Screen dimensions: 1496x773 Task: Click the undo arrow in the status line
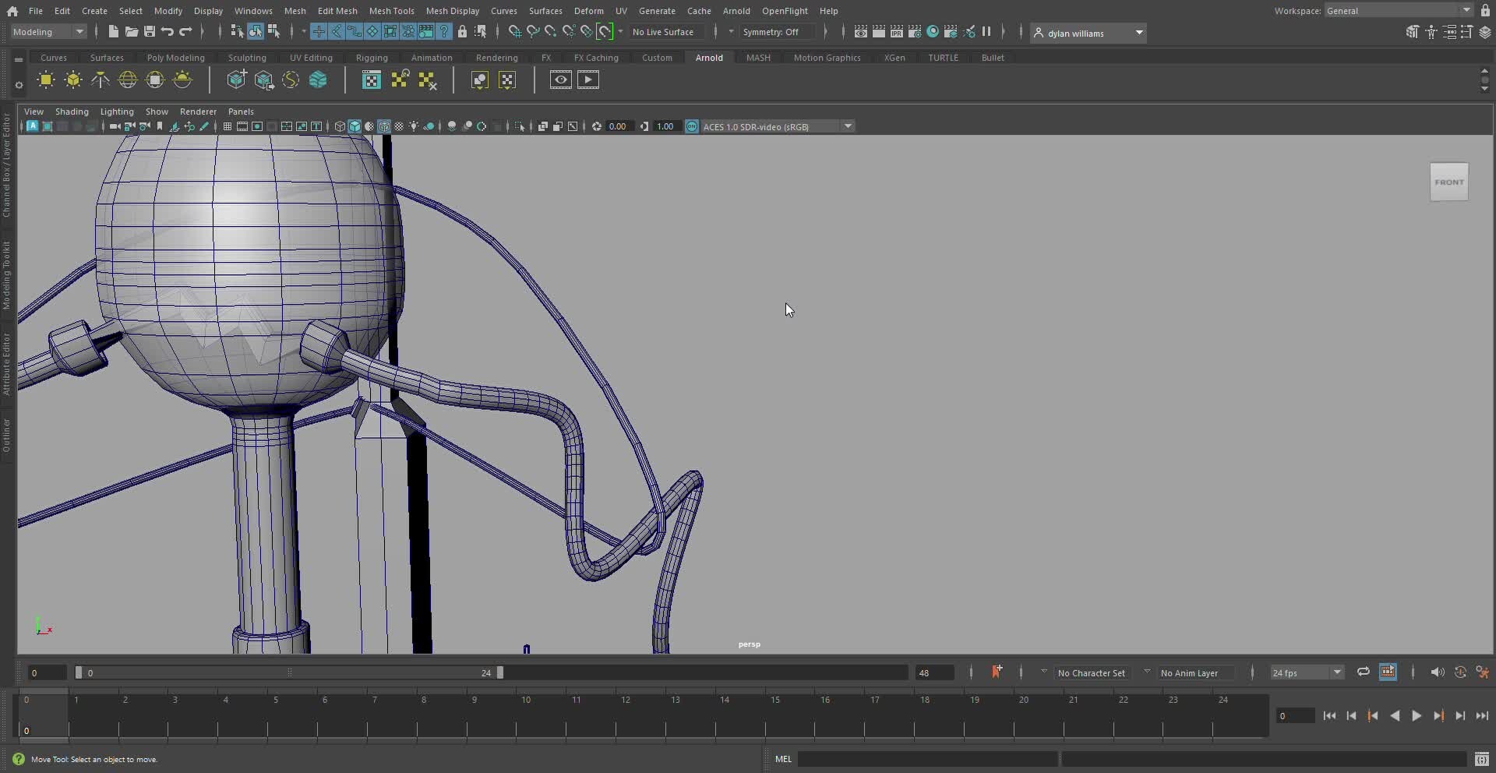point(168,32)
